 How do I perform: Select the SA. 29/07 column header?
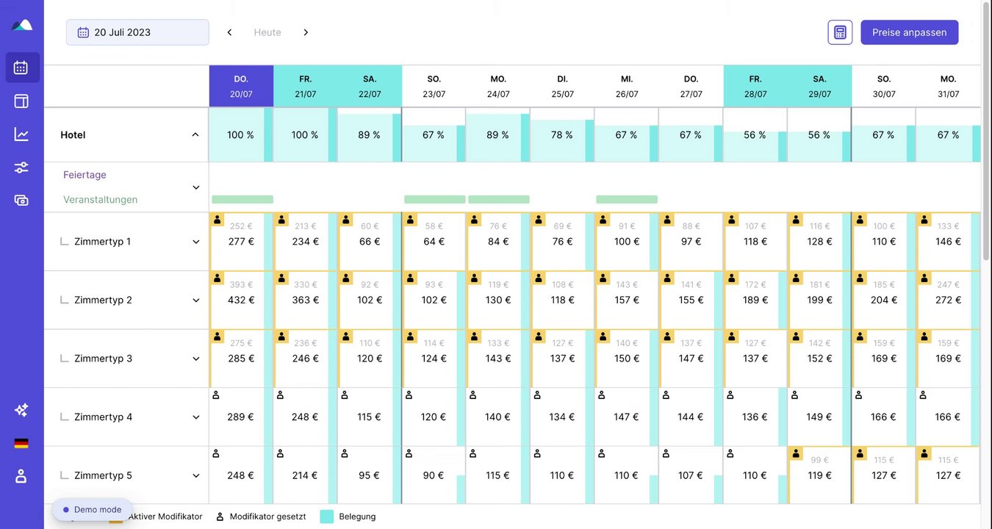tap(819, 86)
